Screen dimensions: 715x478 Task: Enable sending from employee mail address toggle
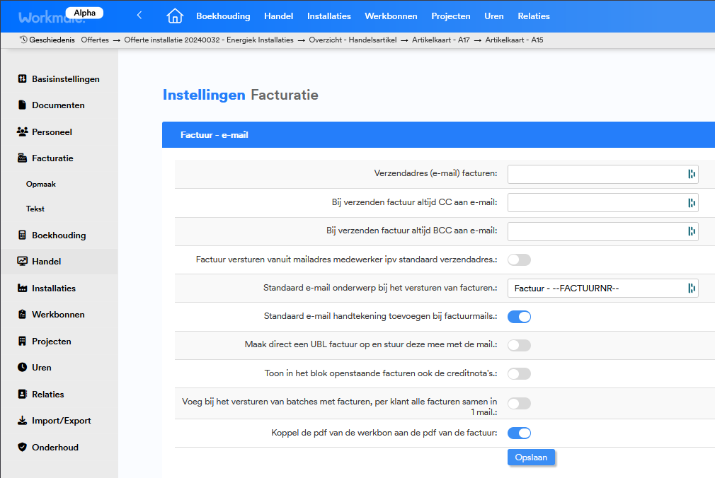pos(519,260)
